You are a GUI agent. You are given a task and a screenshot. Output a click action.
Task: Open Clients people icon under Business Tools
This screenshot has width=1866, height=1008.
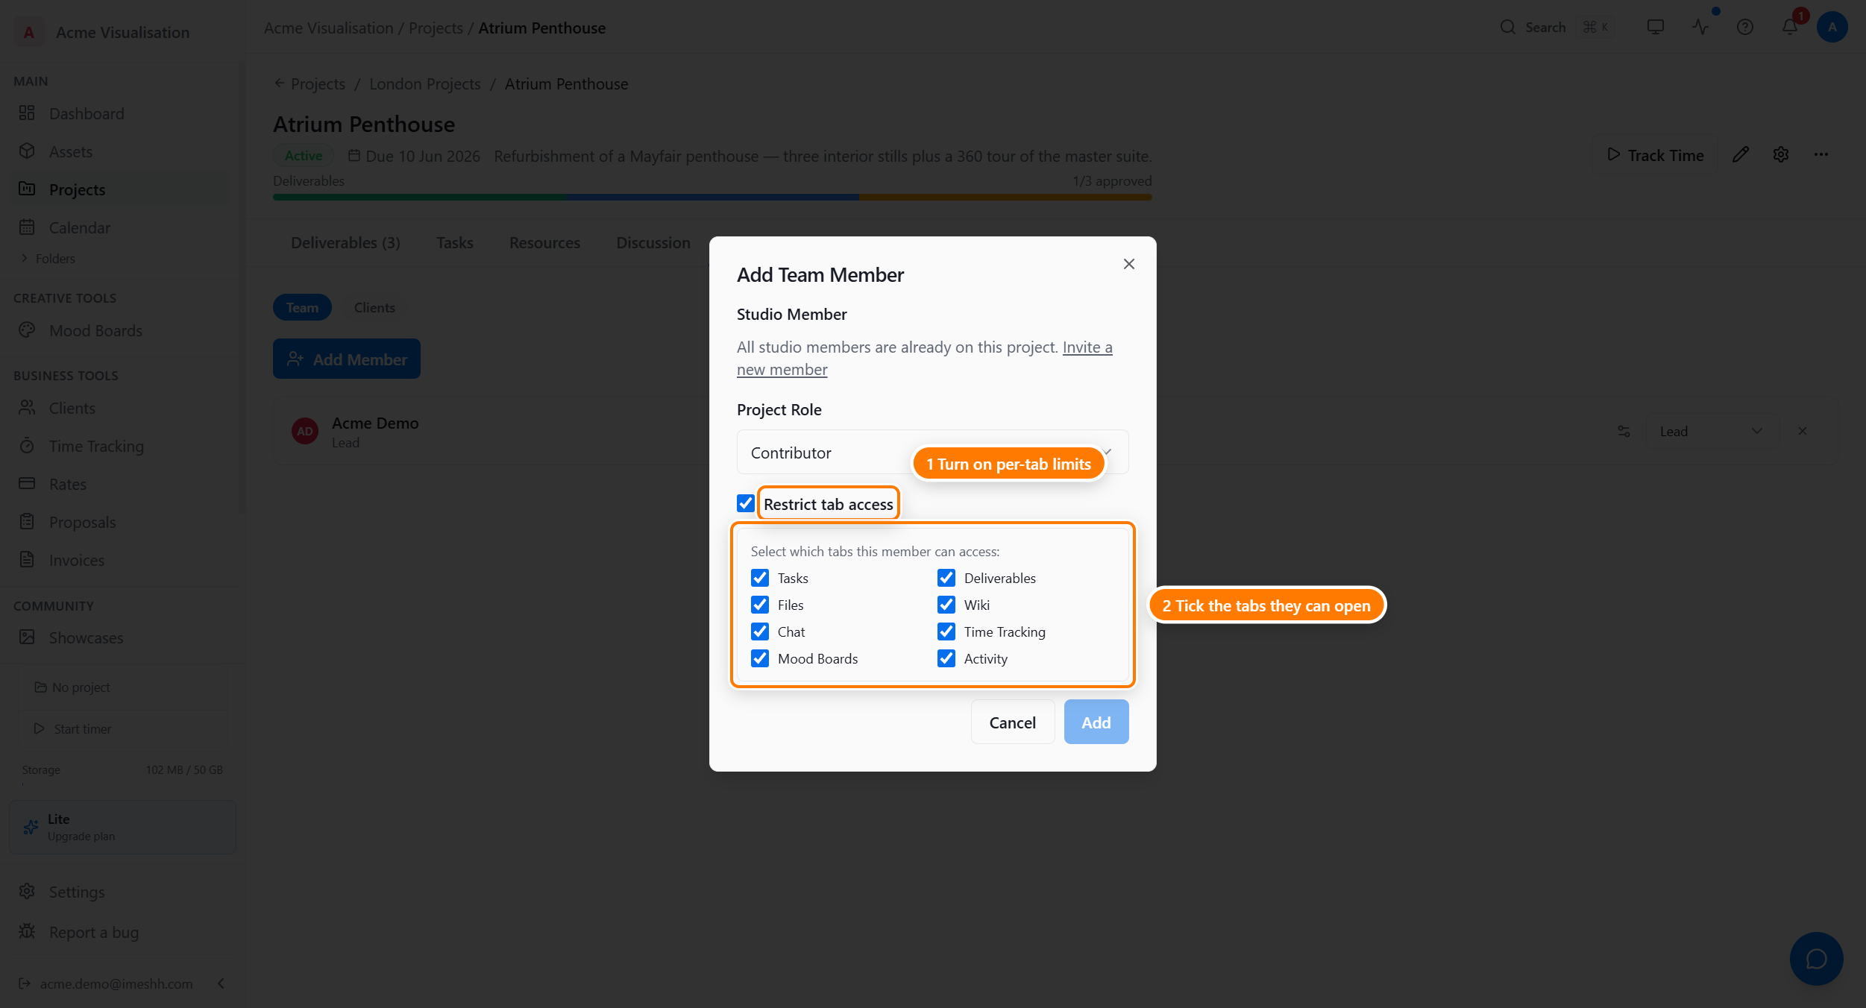click(27, 407)
